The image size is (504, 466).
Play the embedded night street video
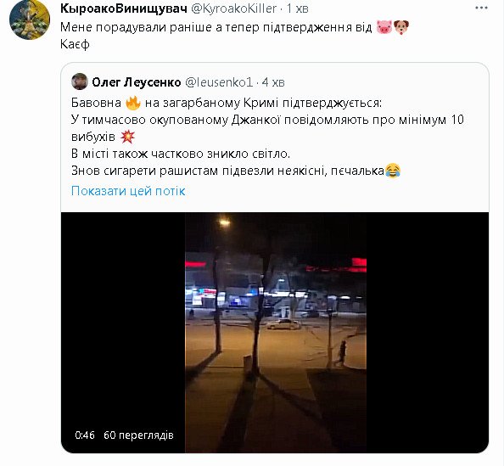coord(275,333)
